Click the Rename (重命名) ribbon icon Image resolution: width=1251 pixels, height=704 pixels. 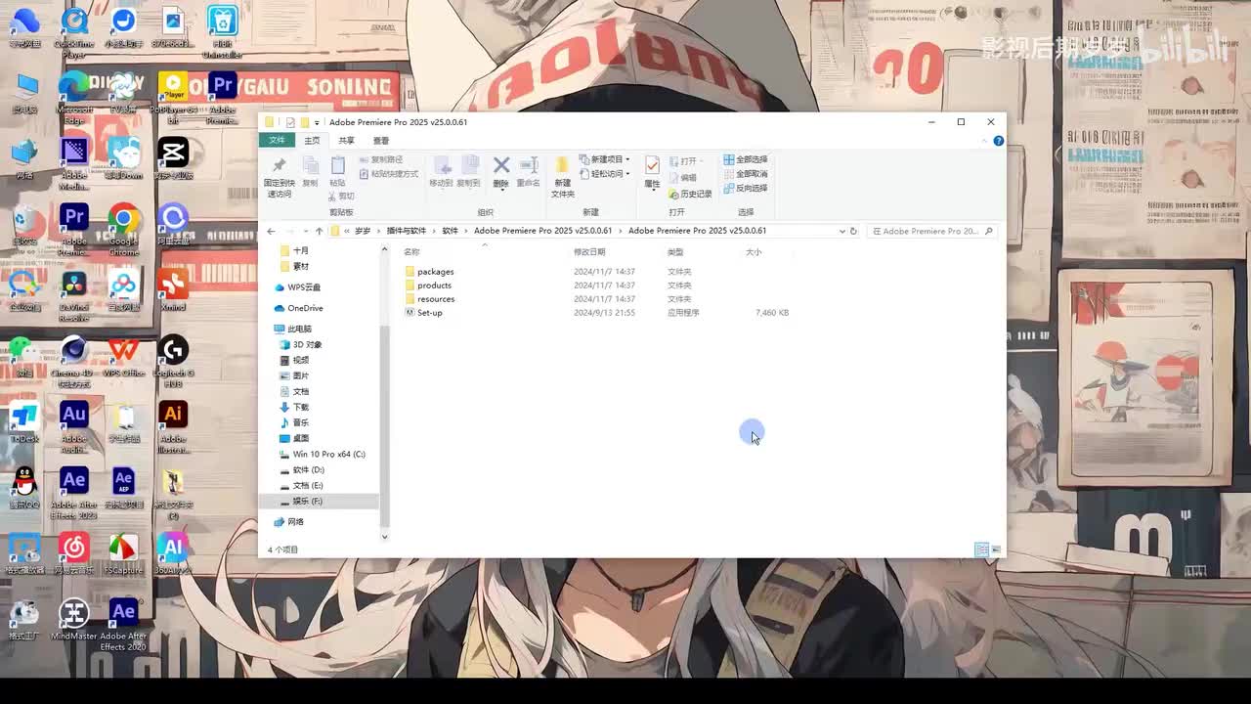(x=529, y=171)
